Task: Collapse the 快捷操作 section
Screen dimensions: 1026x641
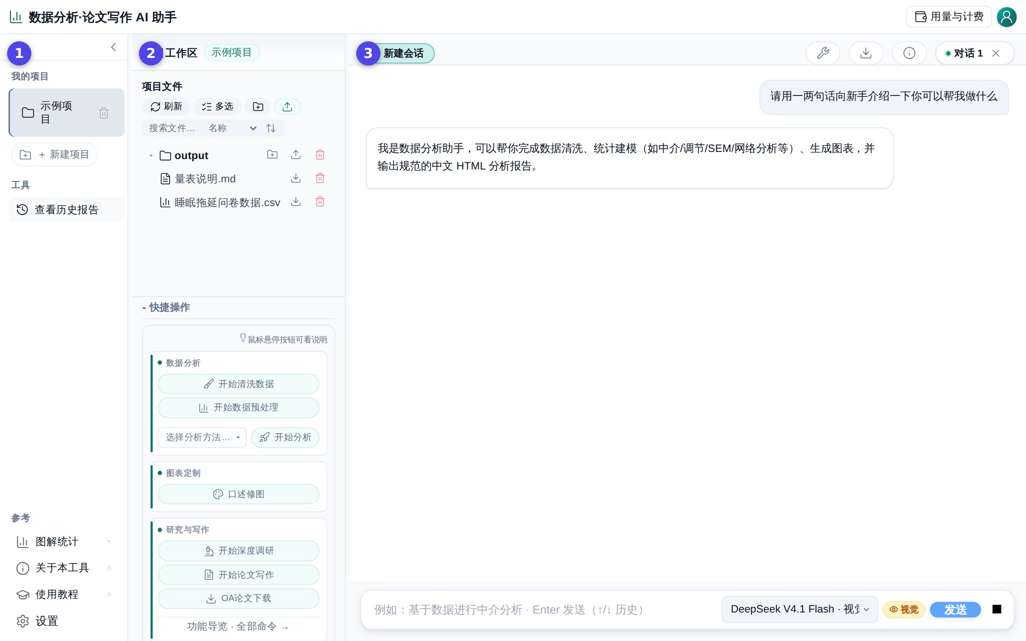Action: (x=166, y=307)
